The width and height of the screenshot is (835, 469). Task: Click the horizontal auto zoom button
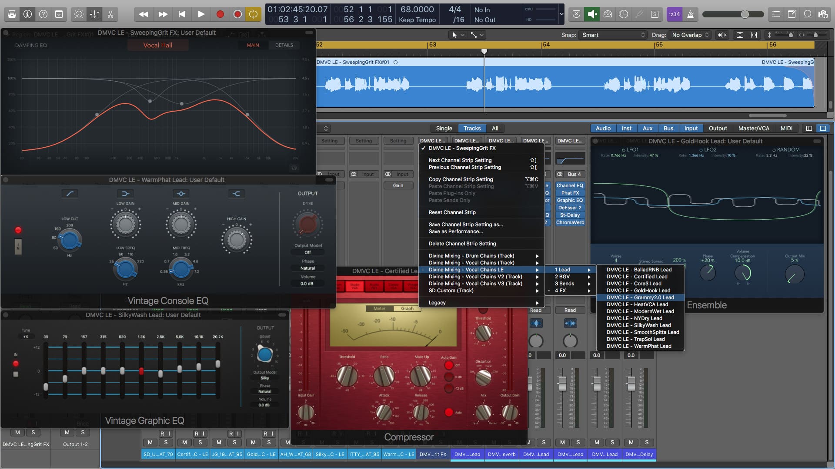click(754, 35)
